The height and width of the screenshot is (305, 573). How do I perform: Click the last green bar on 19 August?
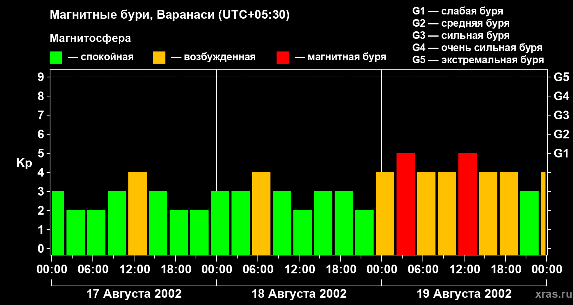point(529,223)
